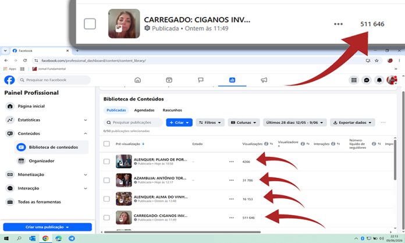Open Chrome from the taskbar
Viewport: 405px width, 243px height.
point(45,238)
